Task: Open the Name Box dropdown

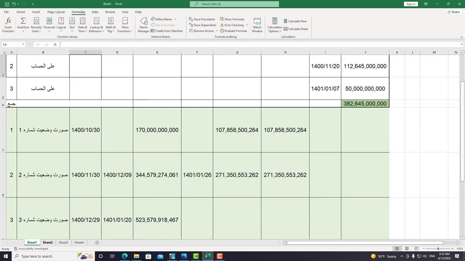Action: (x=23, y=45)
